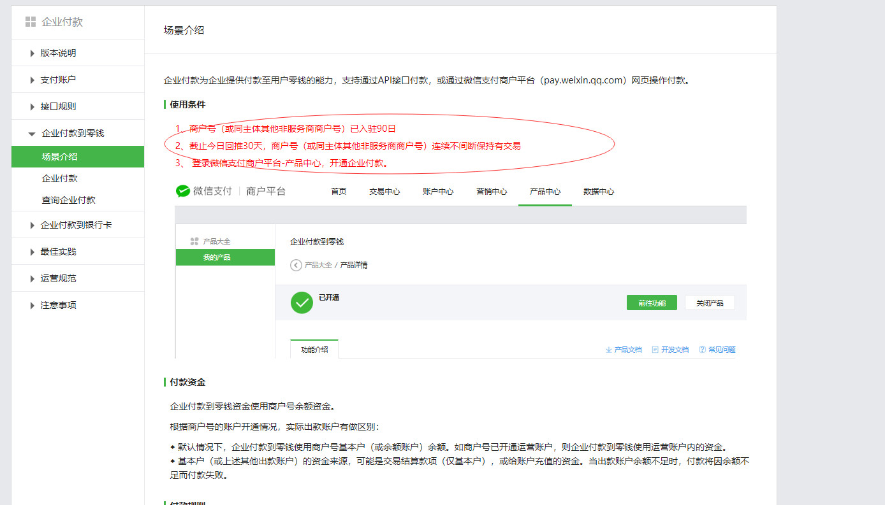885x505 pixels.
Task: Click the green 前往功能 button
Action: pos(652,302)
